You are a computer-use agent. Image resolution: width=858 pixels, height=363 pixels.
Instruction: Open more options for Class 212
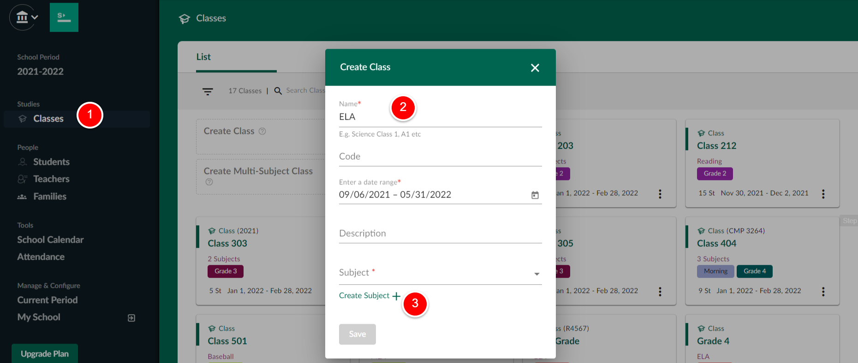pyautogui.click(x=823, y=194)
